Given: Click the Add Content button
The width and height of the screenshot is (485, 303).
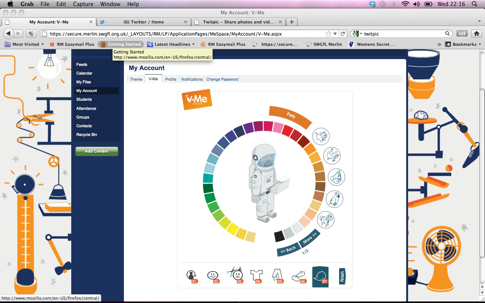Looking at the screenshot, I should point(97,151).
